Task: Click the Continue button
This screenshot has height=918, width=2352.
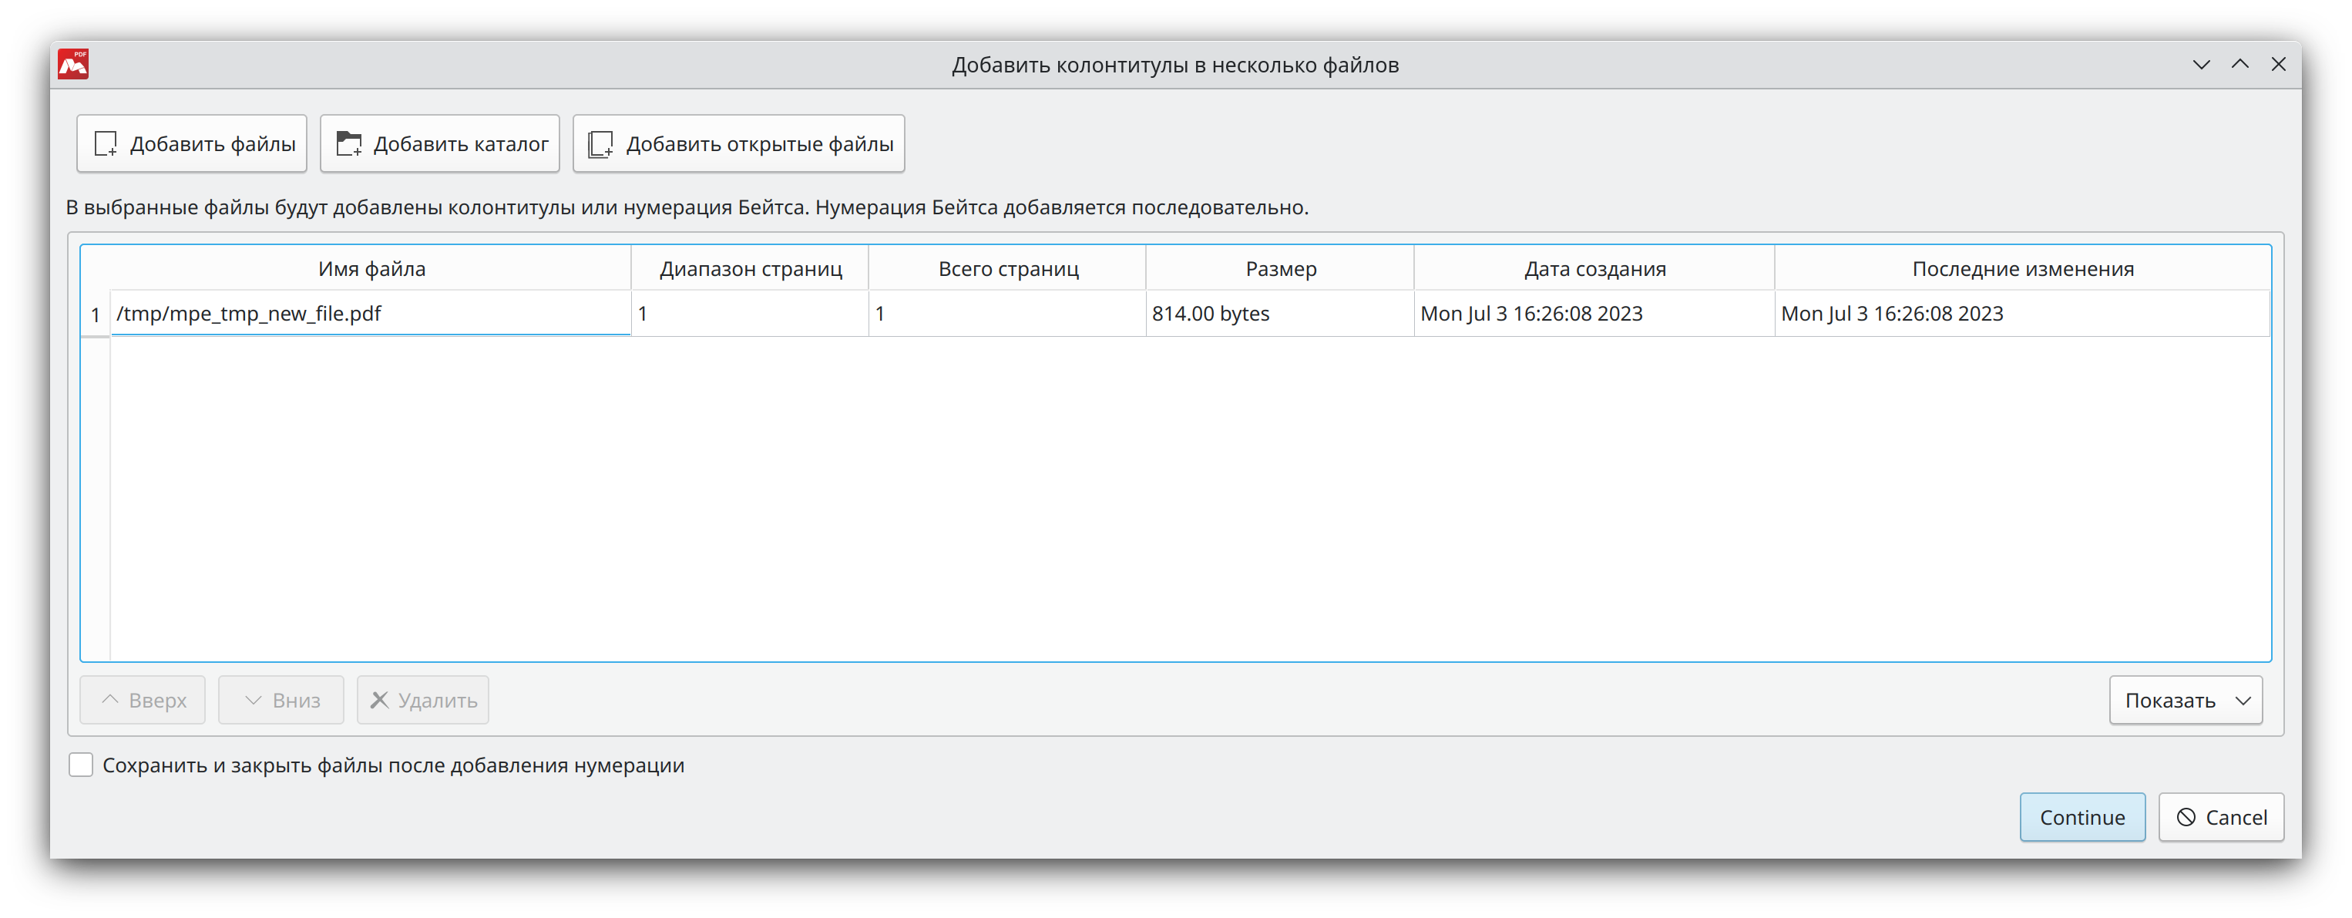Action: [x=2082, y=818]
